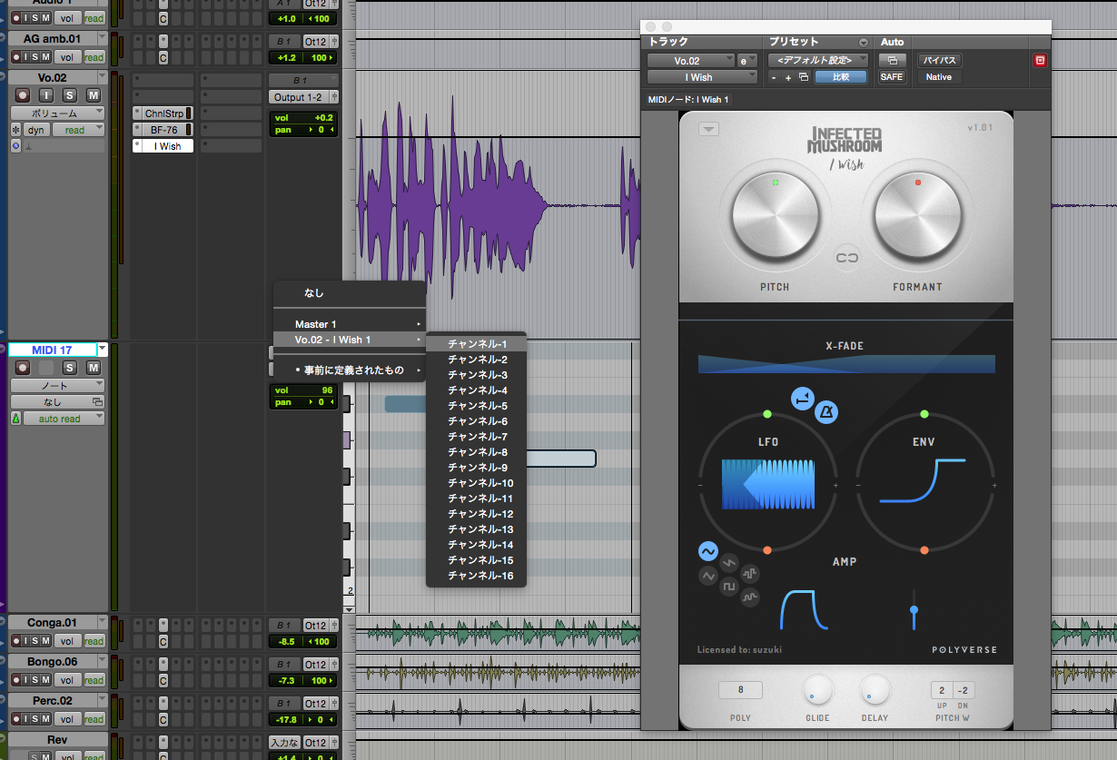Open the read automation mode dropdown on Vo.02
The height and width of the screenshot is (760, 1117).
coord(78,130)
